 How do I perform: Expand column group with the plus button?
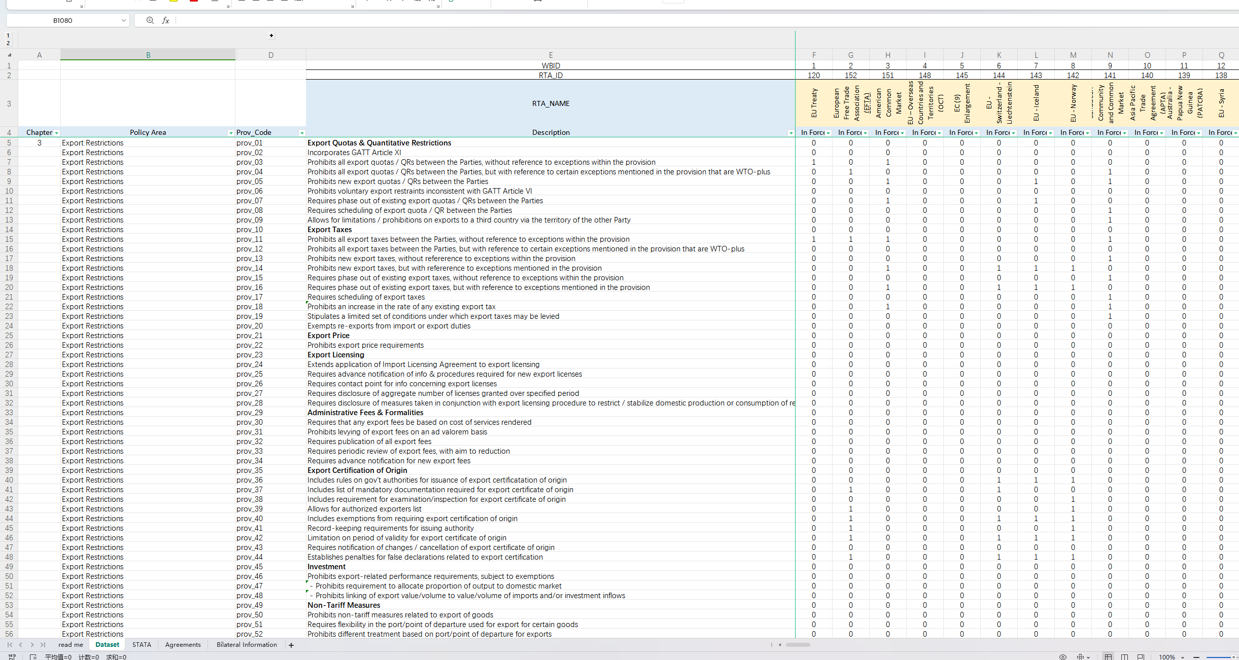[x=271, y=35]
